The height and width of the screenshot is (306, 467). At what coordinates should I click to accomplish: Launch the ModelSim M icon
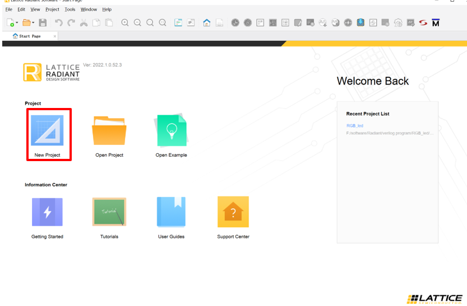pyautogui.click(x=436, y=22)
